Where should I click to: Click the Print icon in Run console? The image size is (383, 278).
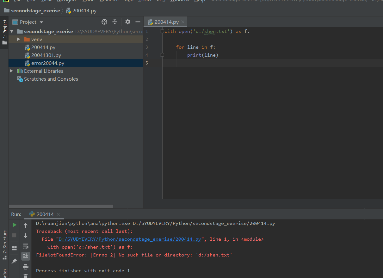[x=26, y=267]
